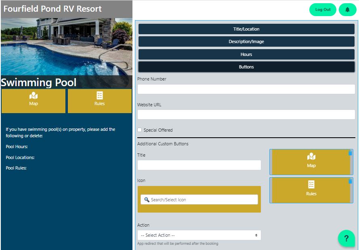Expand the Hours section
The width and height of the screenshot is (359, 250).
coord(246,54)
